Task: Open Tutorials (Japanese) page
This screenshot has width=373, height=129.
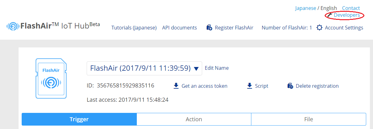Action: pyautogui.click(x=134, y=28)
